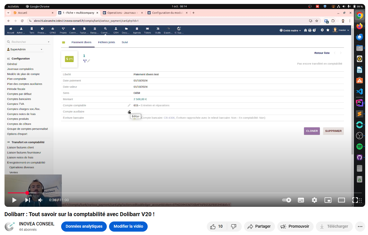
Task: Click the Modifier la vidéo button
Action: [128, 226]
